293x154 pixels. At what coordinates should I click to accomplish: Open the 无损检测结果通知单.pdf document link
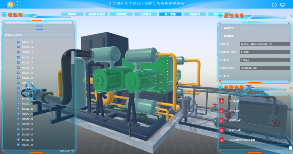[x=242, y=140]
